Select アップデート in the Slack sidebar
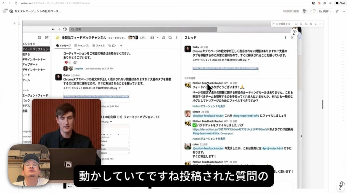Viewport: 347px width, 193px height. tap(30, 65)
